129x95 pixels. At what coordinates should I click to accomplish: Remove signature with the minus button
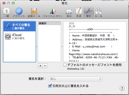(x=45, y=66)
